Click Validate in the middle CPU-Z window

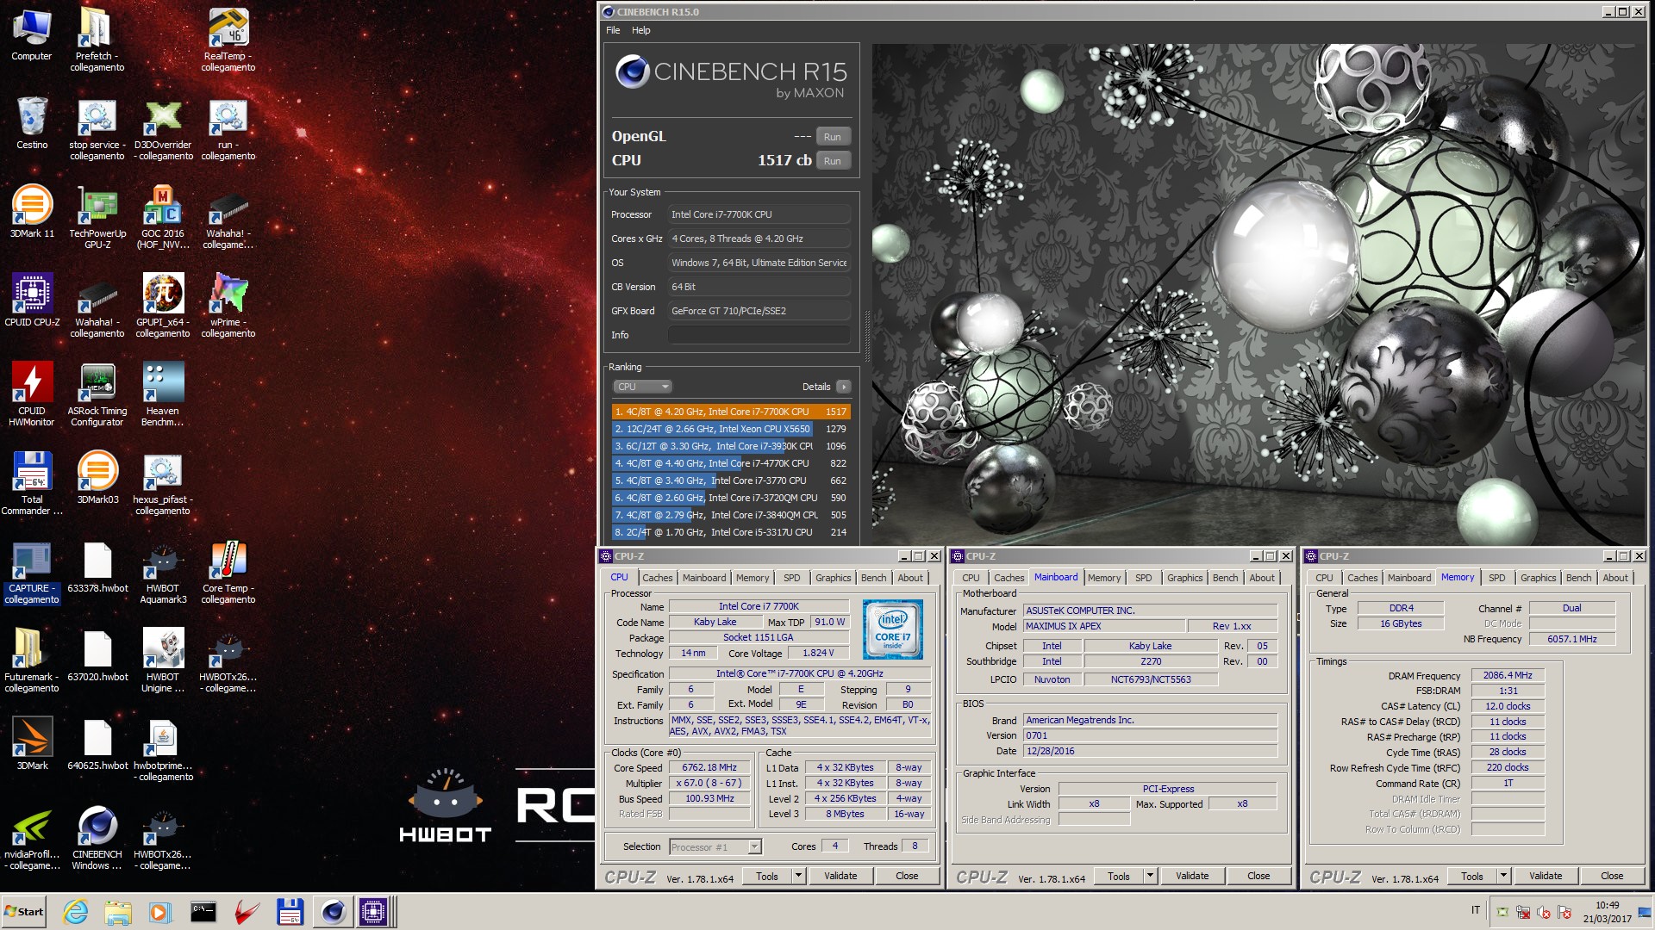click(x=1192, y=876)
